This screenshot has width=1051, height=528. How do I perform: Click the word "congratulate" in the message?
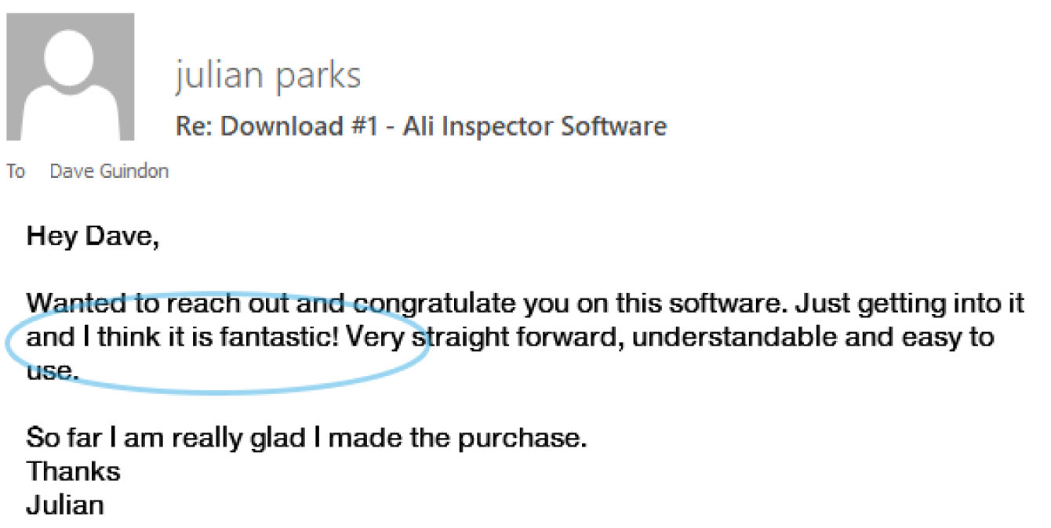click(x=428, y=303)
